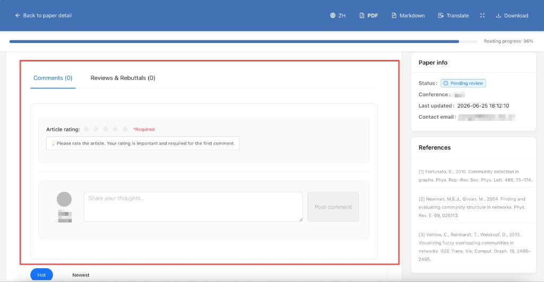This screenshot has height=282, width=544.
Task: Switch language with the ZH globe icon
Action: [x=337, y=15]
